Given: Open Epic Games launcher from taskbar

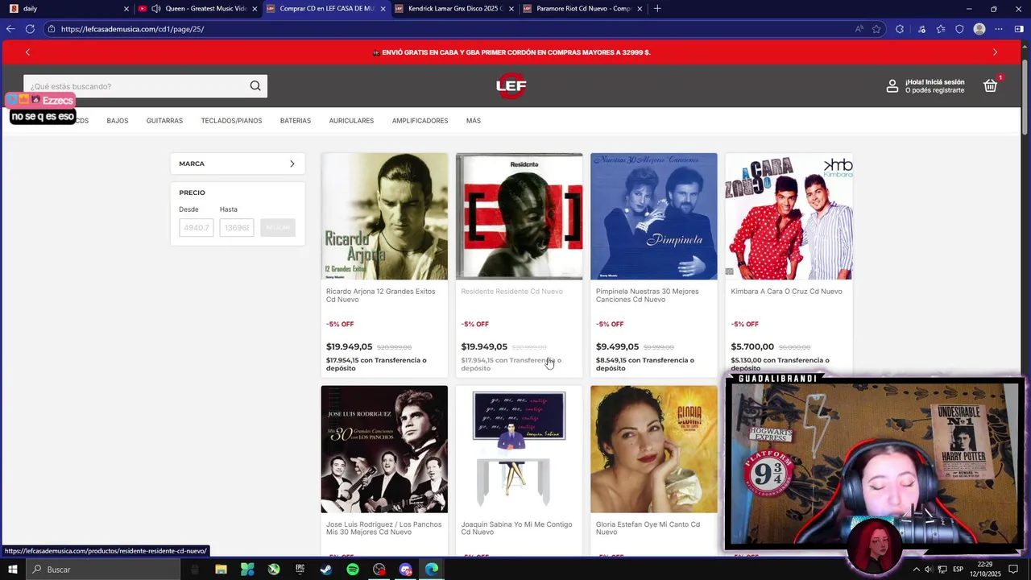Looking at the screenshot, I should (x=300, y=570).
